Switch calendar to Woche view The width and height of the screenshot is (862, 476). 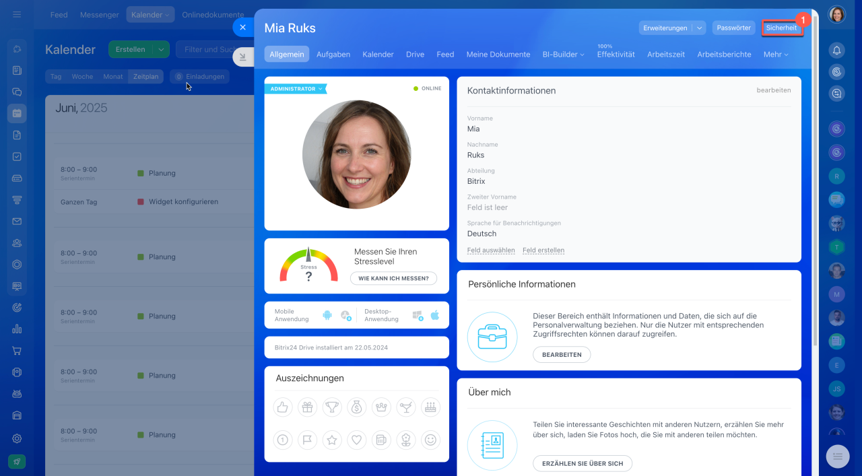[x=82, y=77]
